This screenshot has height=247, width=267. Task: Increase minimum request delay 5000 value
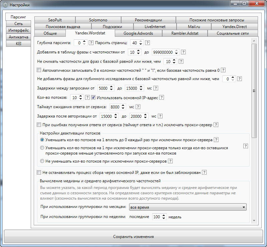pos(111,87)
